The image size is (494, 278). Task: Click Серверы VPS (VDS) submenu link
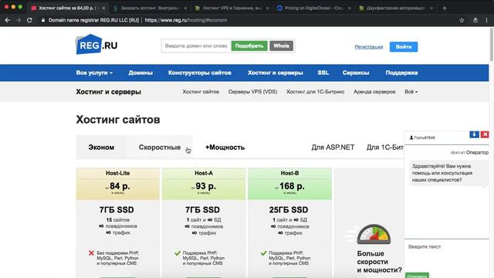pos(252,92)
